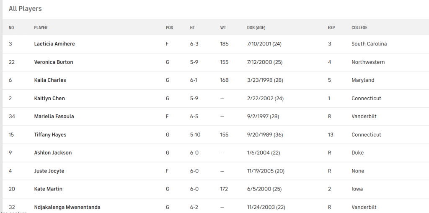Open Mariella Fasoula's player page
The width and height of the screenshot is (429, 213).
pyautogui.click(x=54, y=117)
